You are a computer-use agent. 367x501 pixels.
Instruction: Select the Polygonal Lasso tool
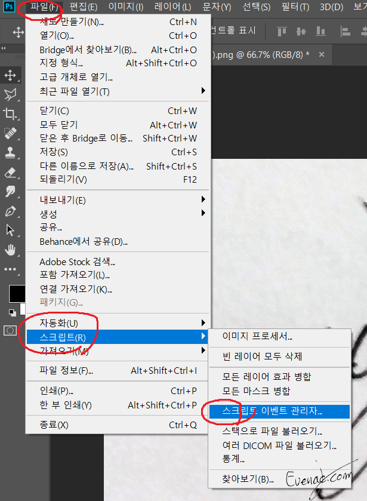10,94
